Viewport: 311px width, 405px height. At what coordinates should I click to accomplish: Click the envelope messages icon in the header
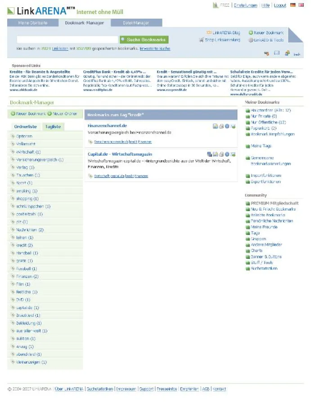[x=277, y=53]
